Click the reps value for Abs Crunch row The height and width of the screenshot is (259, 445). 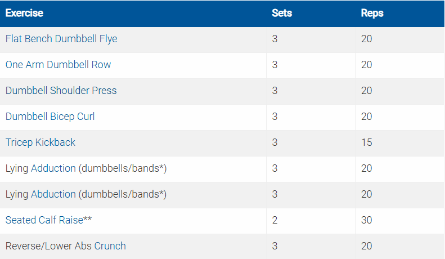pyautogui.click(x=366, y=246)
